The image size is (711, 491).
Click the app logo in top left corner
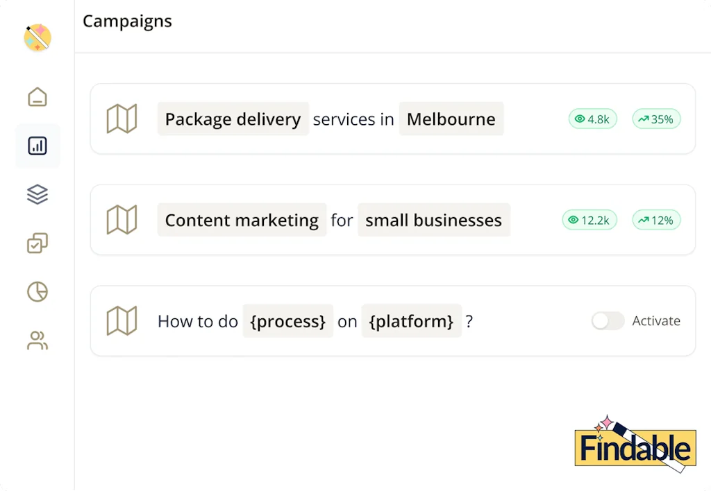pos(37,38)
